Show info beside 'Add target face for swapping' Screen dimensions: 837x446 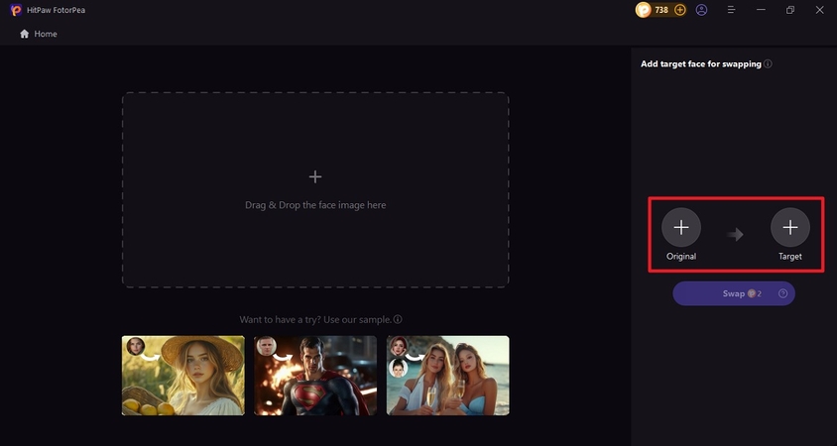(x=768, y=64)
